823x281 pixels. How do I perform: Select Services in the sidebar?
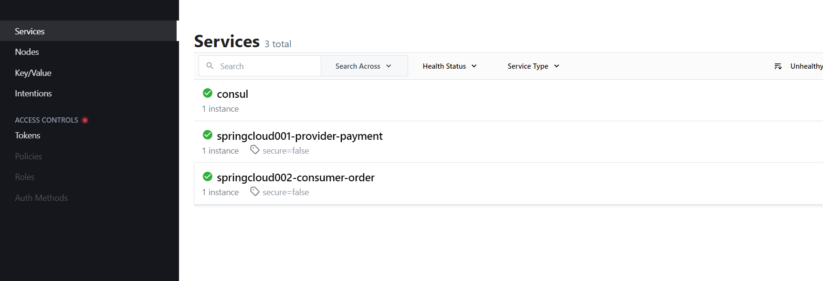pos(30,31)
